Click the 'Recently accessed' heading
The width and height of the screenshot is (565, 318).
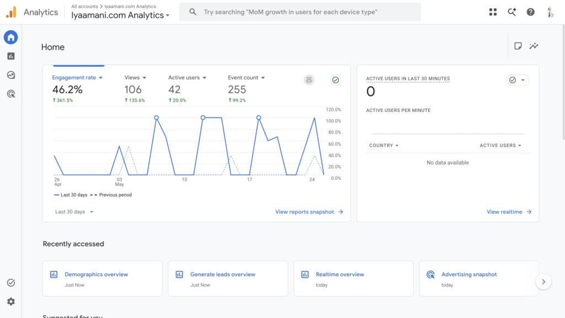pyautogui.click(x=73, y=244)
